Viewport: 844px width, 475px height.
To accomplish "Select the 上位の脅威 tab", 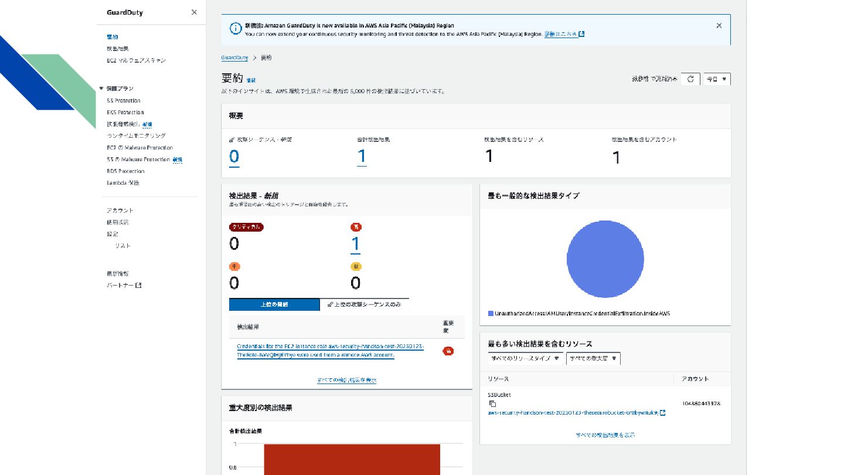I will pos(274,304).
